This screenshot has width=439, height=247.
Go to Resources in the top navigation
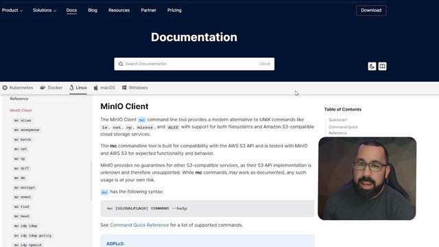pyautogui.click(x=119, y=10)
